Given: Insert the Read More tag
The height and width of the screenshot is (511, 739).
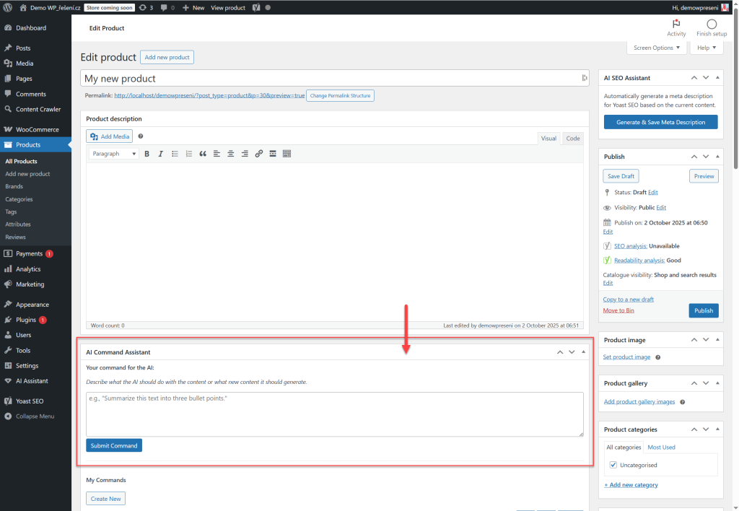Looking at the screenshot, I should point(272,153).
